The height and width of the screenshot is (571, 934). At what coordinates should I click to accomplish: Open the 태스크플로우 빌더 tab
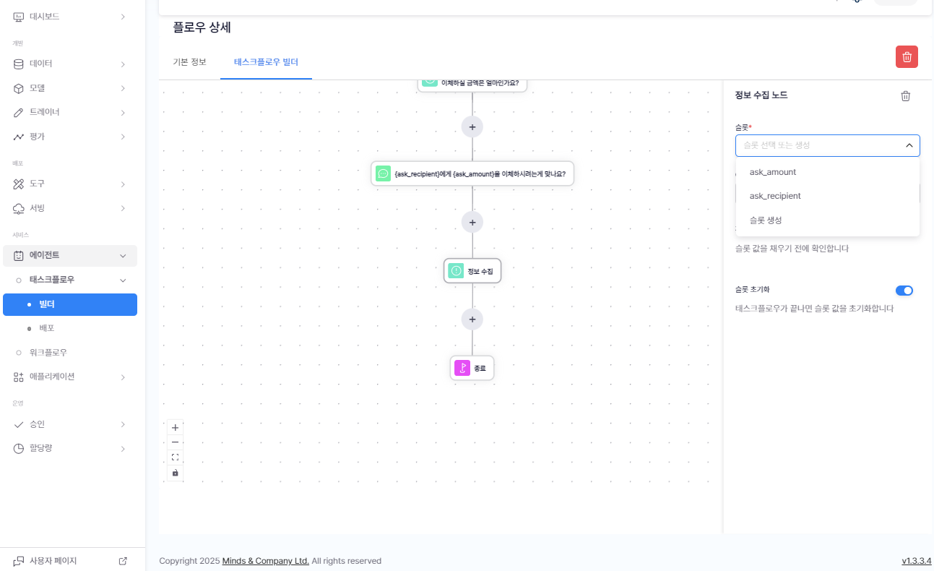pyautogui.click(x=266, y=62)
